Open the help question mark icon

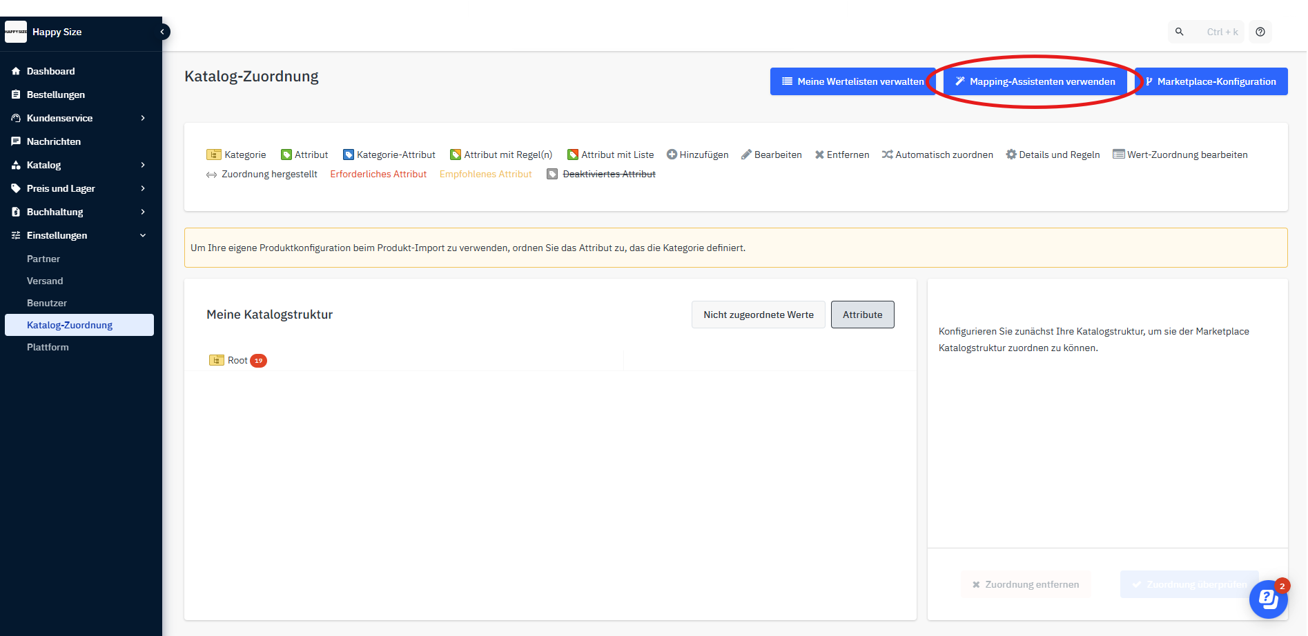pyautogui.click(x=1260, y=32)
